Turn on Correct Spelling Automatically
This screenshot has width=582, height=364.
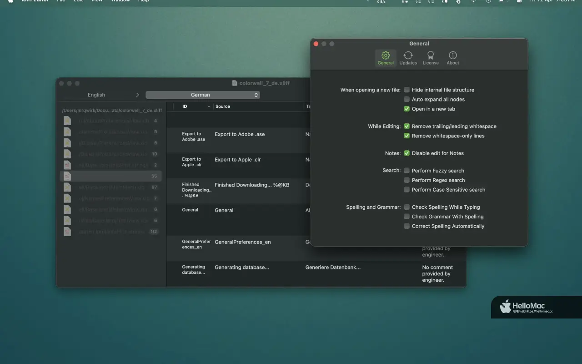(407, 226)
